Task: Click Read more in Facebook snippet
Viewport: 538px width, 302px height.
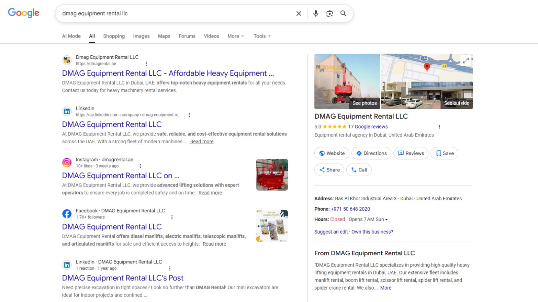Action: (214, 244)
